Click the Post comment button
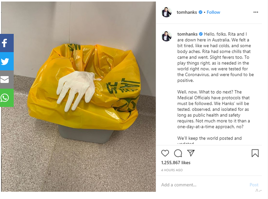This screenshot has height=199, width=268. 254,185
